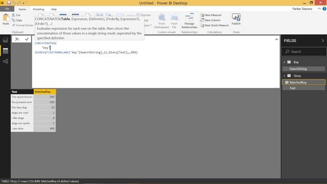Screen dimensions: 327x184
Task: Click the Undo icon in title bar
Action: (x=14, y=3)
